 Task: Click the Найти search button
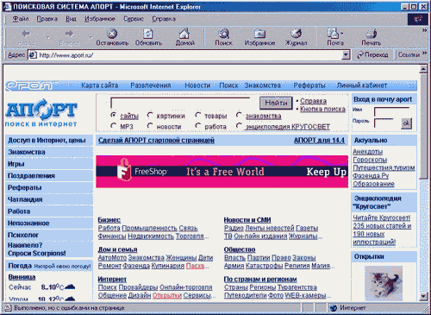coord(276,103)
